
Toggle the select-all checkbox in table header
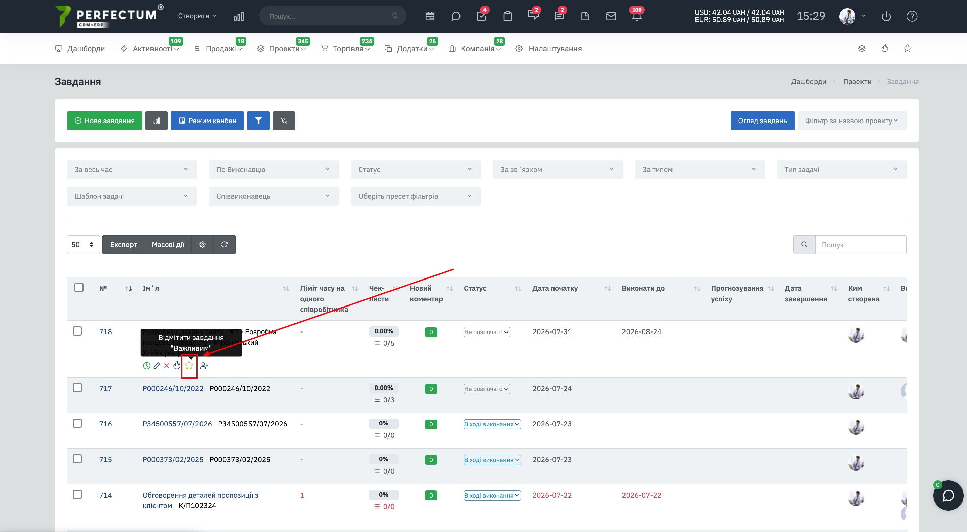[x=79, y=288]
